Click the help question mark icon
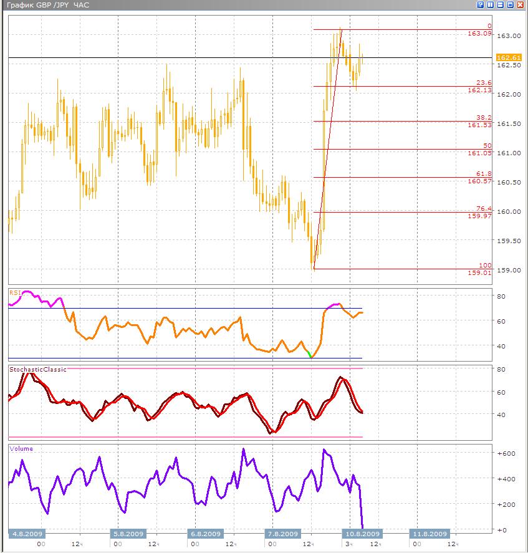Screen dimensions: 528x553 point(481,5)
